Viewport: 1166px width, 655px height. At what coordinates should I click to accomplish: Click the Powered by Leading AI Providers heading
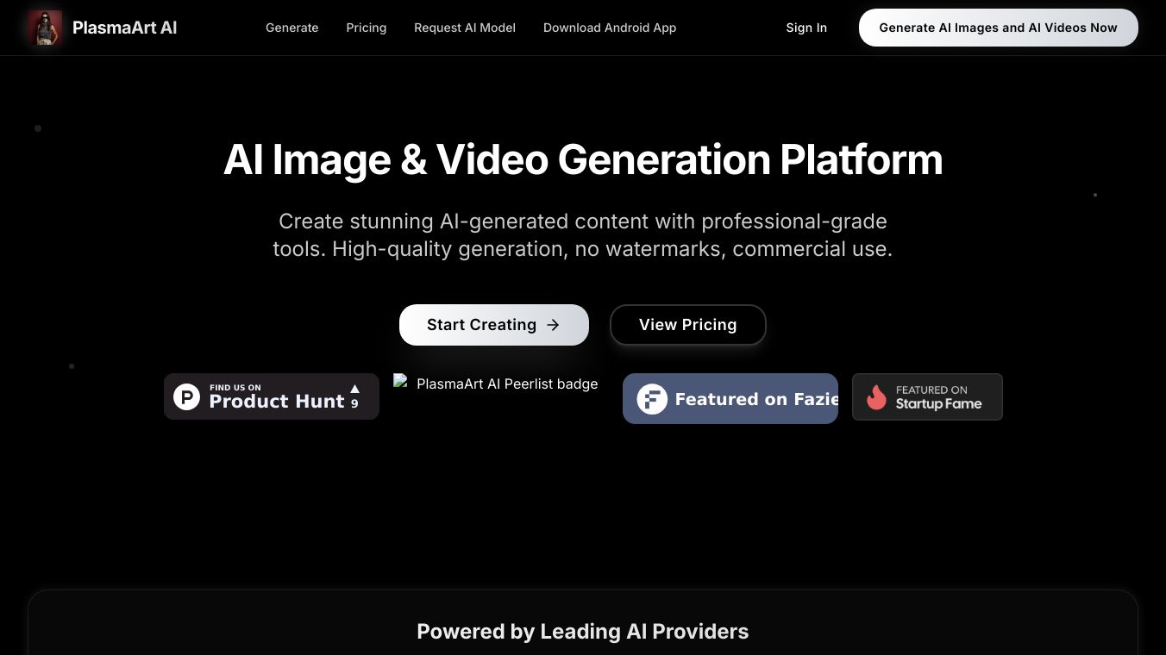583,632
